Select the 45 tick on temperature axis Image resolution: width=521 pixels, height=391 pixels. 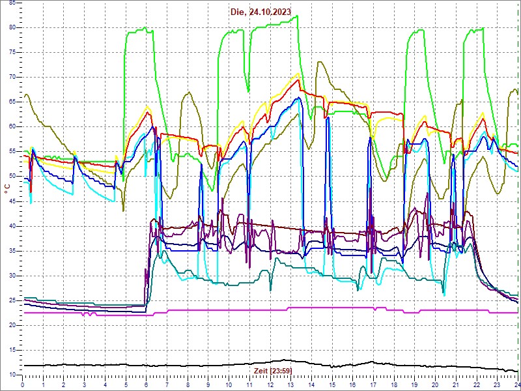coord(12,201)
